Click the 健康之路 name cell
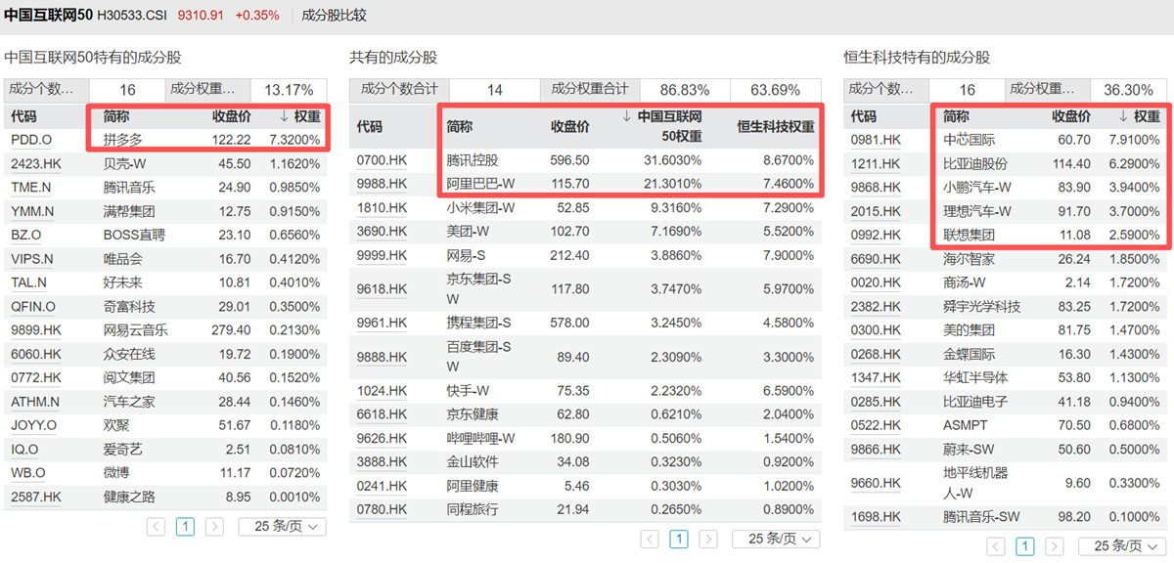This screenshot has width=1174, height=563. pos(128,497)
